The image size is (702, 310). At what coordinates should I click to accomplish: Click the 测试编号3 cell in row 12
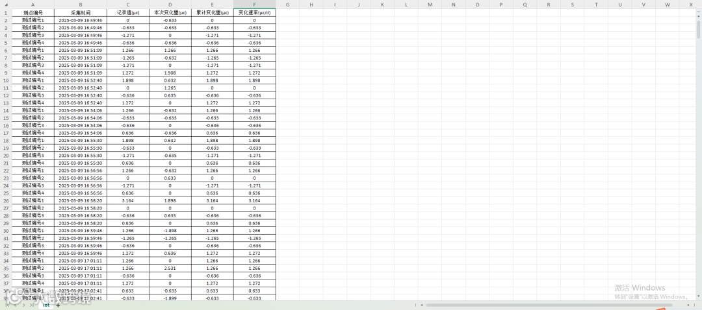(x=32, y=95)
